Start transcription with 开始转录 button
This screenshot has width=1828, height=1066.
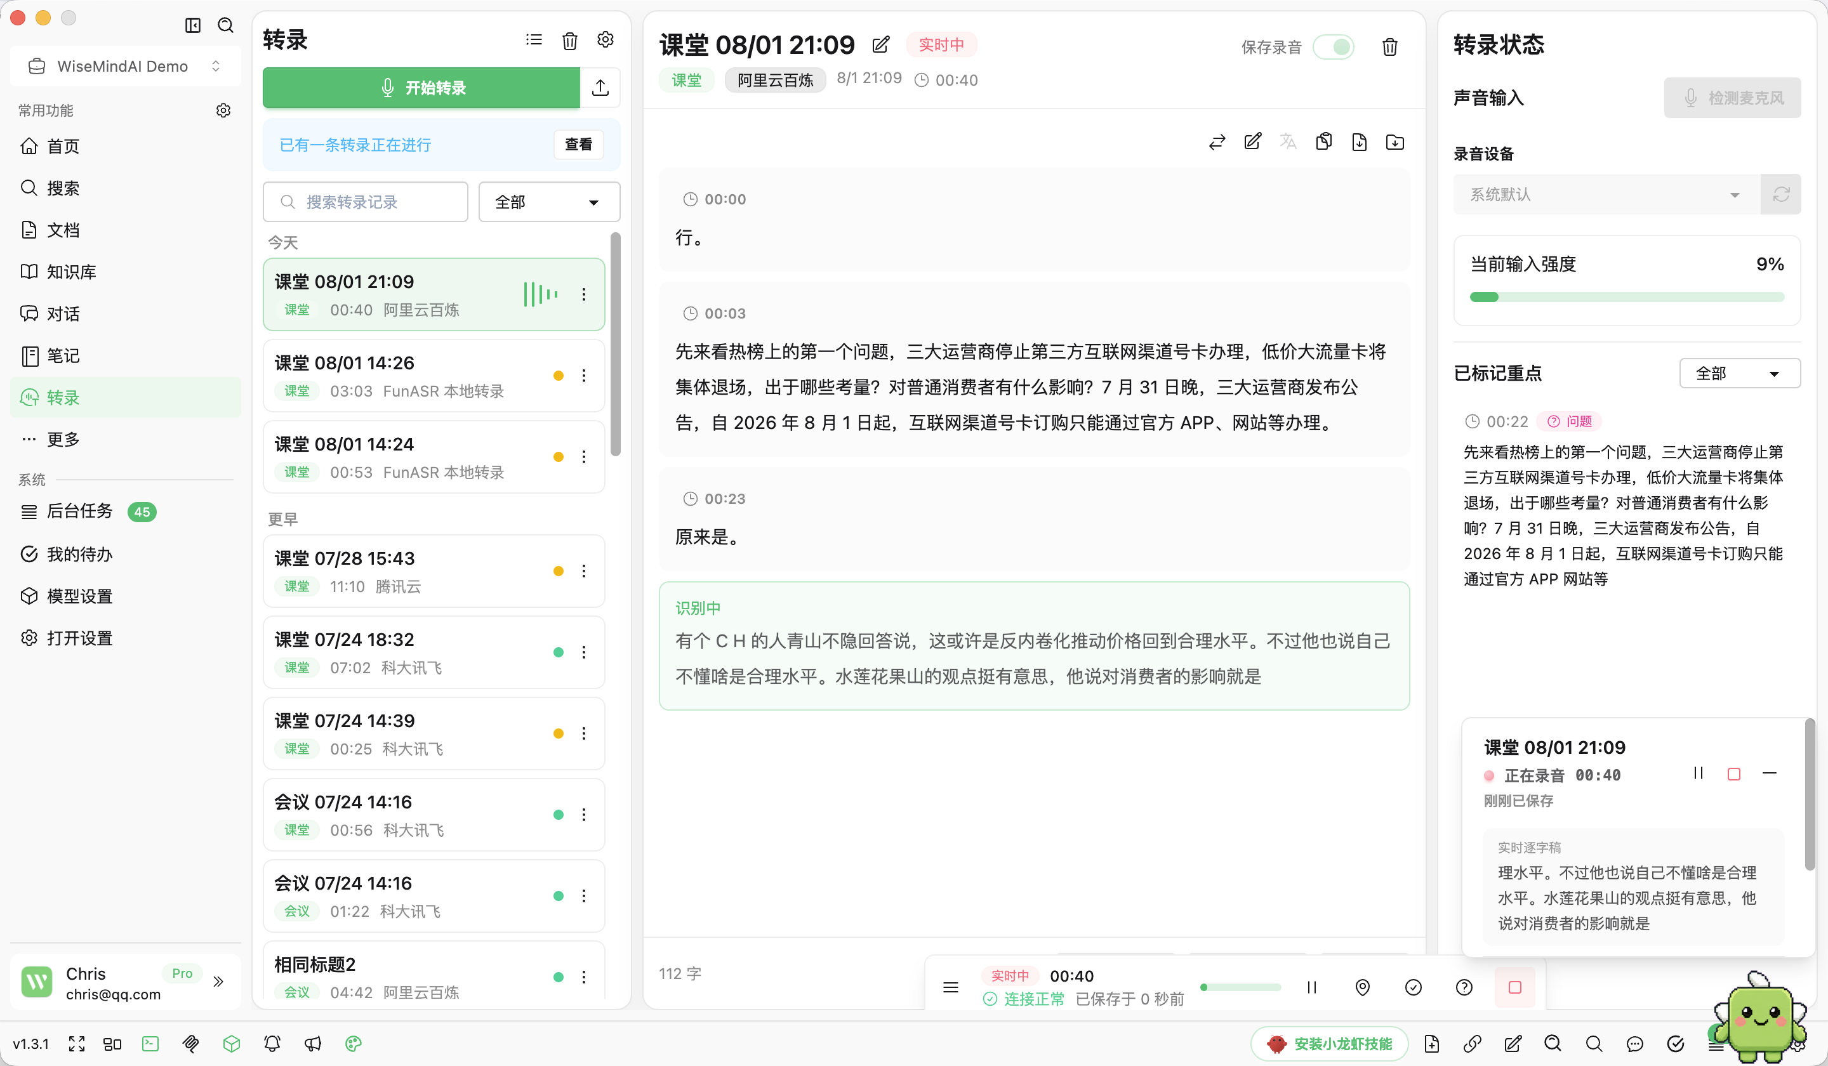421,88
